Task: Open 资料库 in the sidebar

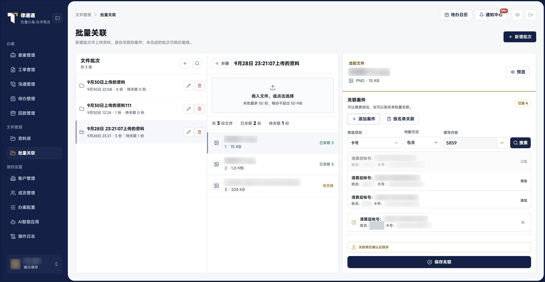Action: [35, 139]
